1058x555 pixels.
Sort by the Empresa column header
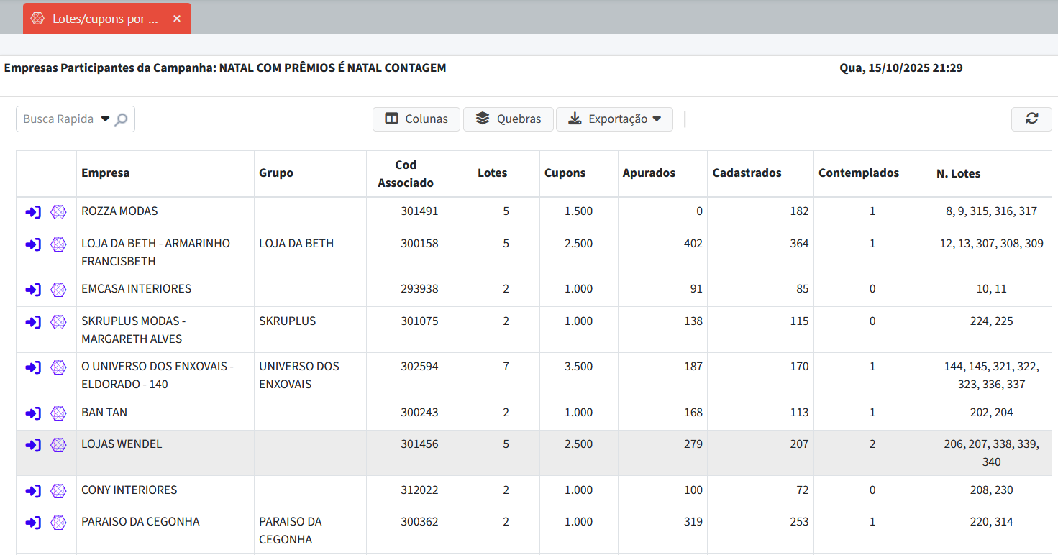106,173
